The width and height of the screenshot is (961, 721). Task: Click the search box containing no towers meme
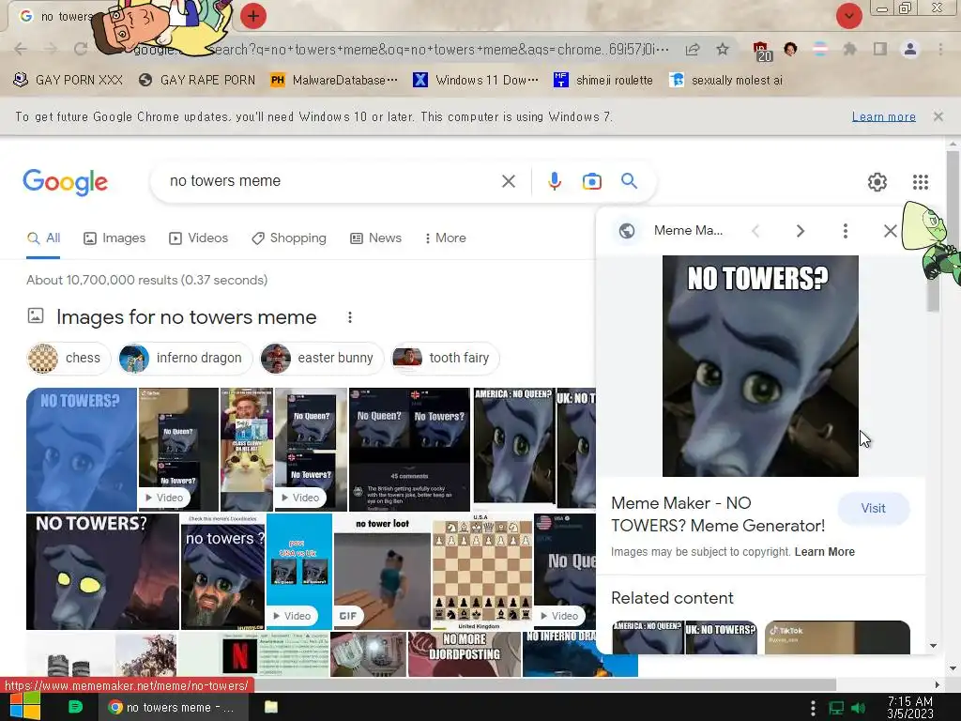coord(331,181)
